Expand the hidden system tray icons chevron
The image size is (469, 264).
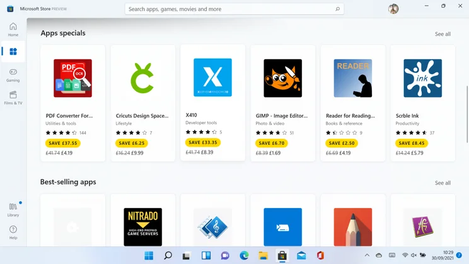[367, 255]
